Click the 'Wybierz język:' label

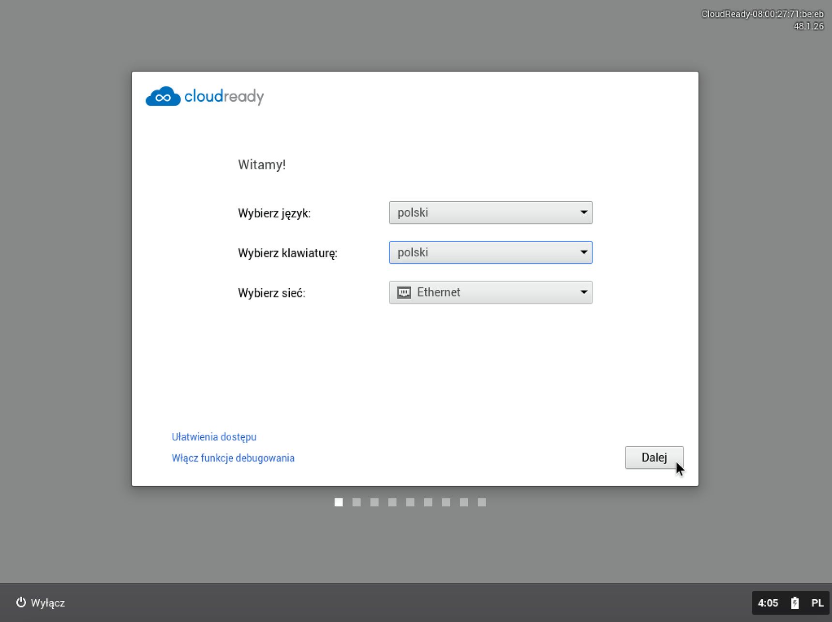pyautogui.click(x=274, y=213)
